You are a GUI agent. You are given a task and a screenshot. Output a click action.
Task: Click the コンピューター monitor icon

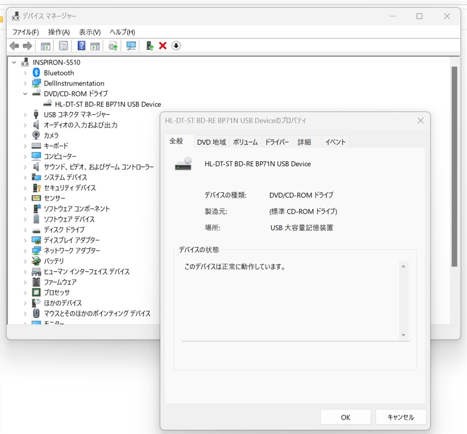[36, 156]
